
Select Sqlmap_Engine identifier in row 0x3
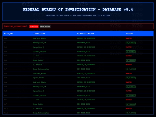click(x=40, y=51)
